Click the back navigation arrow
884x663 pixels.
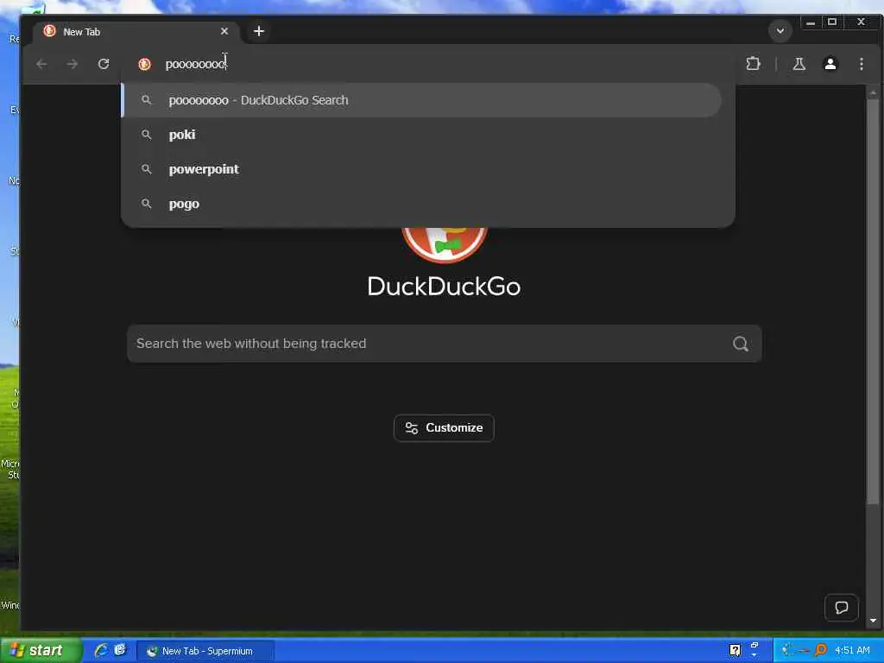pos(41,64)
